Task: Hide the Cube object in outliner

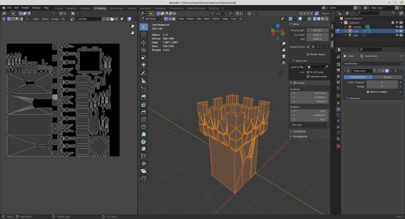Action: pos(397,31)
